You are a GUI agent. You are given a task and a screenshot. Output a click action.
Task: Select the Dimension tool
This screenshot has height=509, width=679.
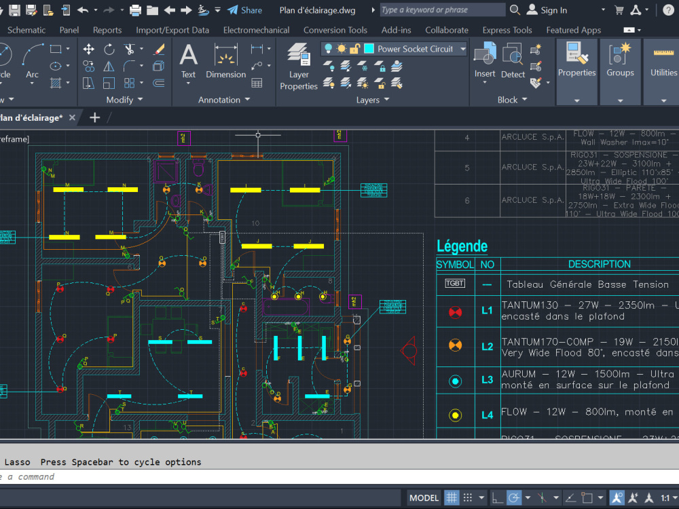tap(225, 60)
